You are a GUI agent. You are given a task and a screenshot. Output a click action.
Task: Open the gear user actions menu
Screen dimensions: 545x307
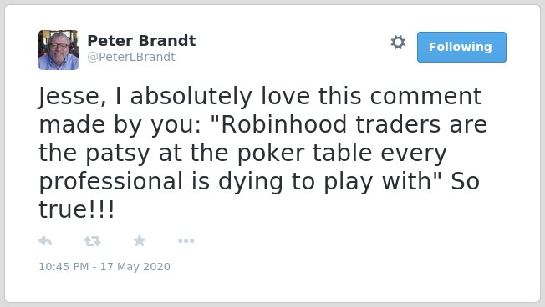398,43
